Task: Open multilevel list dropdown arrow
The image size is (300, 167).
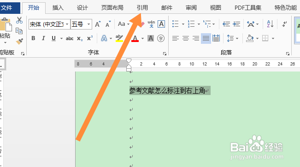Action: [x=213, y=24]
